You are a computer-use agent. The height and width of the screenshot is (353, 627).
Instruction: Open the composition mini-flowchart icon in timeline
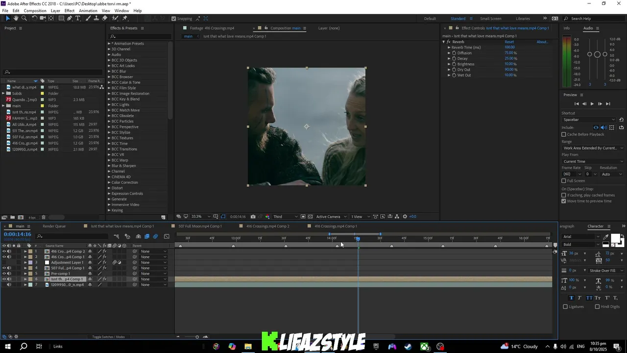coord(117,236)
